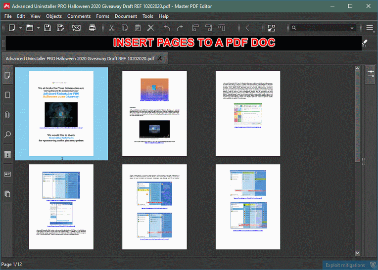The height and width of the screenshot is (270, 378).
Task: Click the Cut scissors icon
Action: (111, 28)
